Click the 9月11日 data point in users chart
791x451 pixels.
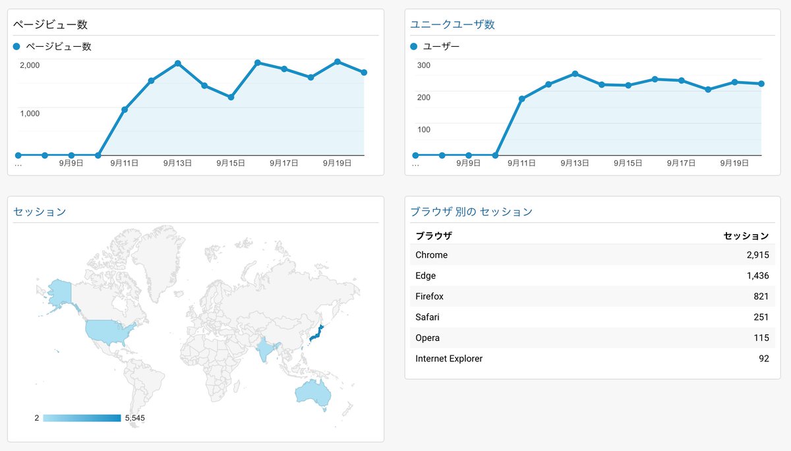coord(521,99)
